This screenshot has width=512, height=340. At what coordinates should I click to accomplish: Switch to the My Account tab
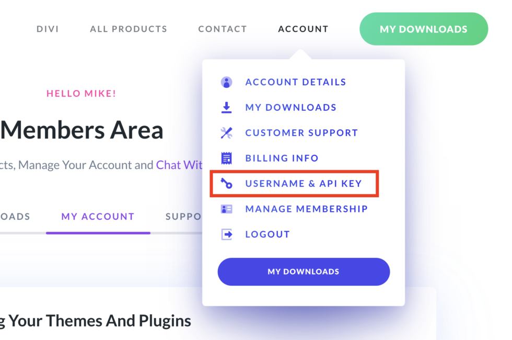pyautogui.click(x=98, y=217)
